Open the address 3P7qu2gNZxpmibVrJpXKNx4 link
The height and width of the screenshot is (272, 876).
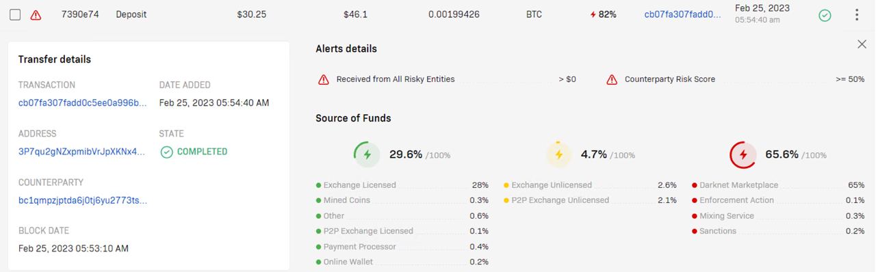82,152
